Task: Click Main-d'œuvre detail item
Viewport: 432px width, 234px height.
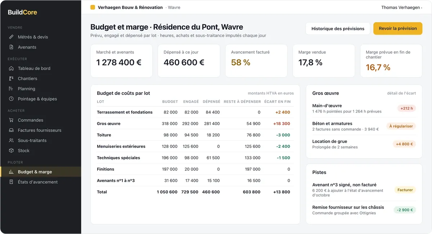Action: [364, 108]
